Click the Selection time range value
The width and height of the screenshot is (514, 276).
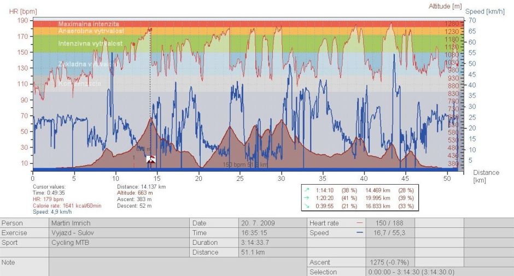click(412, 272)
